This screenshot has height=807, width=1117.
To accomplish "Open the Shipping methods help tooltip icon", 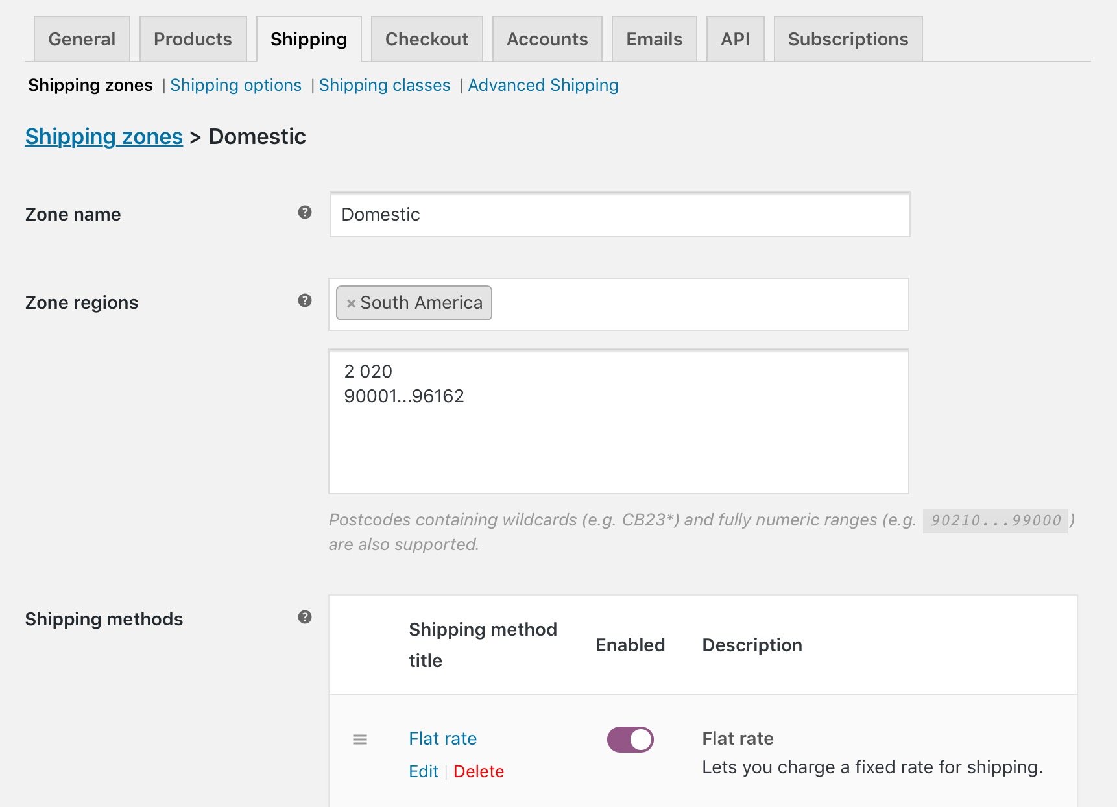I will (x=305, y=618).
